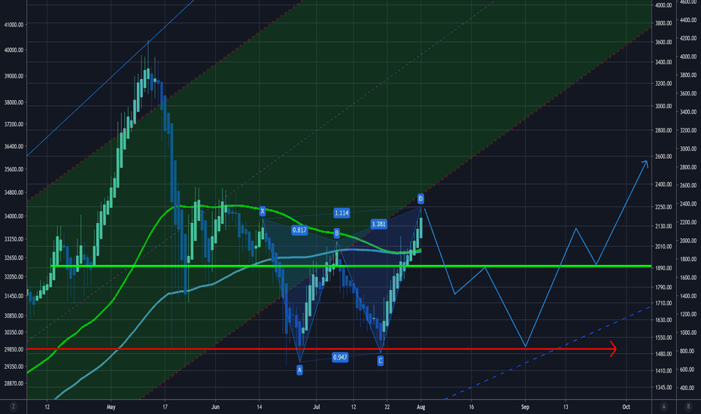Click the 29850.00 price label on the left axis

[x=14, y=349]
